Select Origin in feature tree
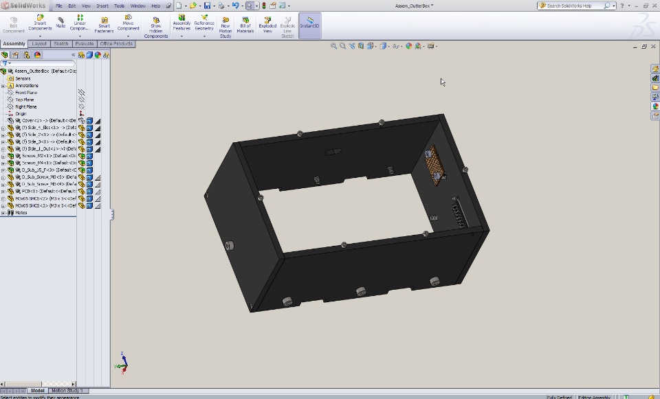Screen dimensions: 660x399 coord(21,113)
